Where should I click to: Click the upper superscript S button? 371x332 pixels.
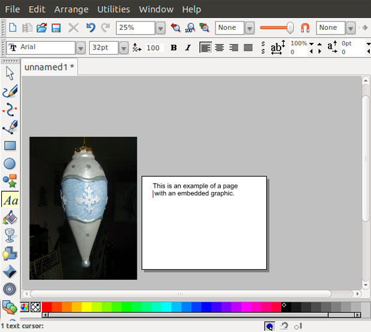263,44
